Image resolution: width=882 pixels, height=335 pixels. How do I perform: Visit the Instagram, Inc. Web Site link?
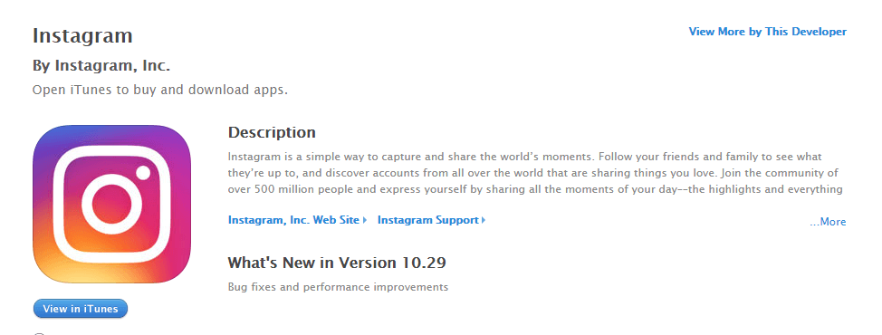[x=293, y=220]
